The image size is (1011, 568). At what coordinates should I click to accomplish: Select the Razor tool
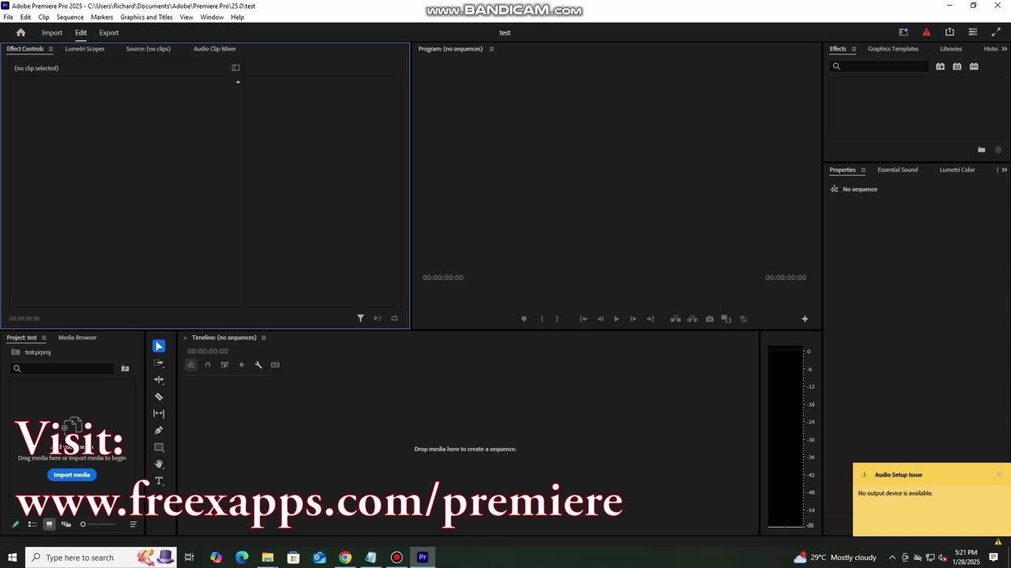pyautogui.click(x=159, y=397)
